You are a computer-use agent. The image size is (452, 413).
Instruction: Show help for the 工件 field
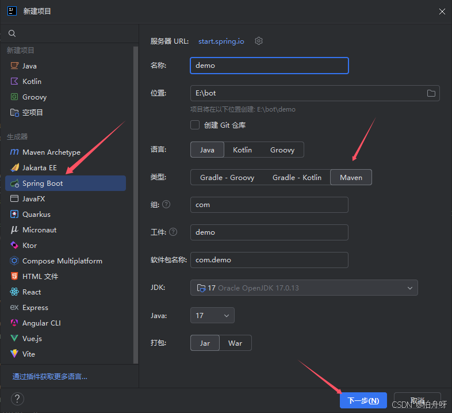click(x=173, y=232)
